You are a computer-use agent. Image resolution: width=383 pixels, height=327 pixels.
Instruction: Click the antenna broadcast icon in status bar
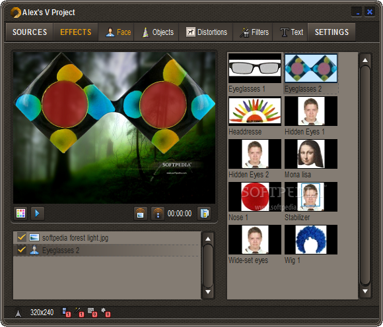click(18, 313)
